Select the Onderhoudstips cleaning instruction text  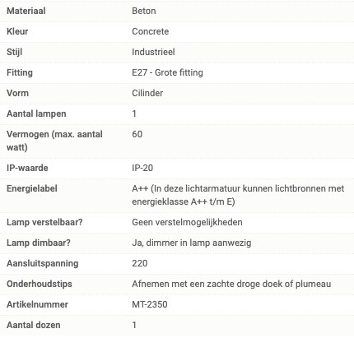click(231, 284)
